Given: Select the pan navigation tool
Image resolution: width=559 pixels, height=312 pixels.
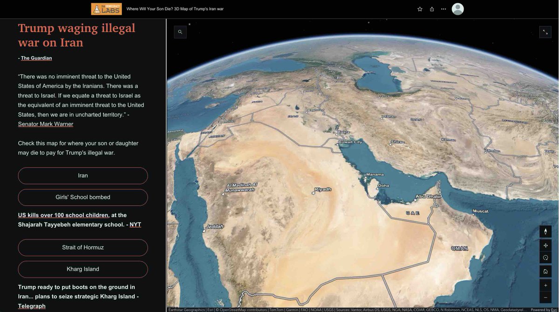Looking at the screenshot, I should 545,244.
